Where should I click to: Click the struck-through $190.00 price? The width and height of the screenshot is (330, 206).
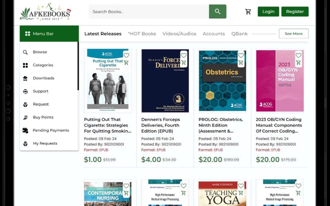[x=231, y=160]
